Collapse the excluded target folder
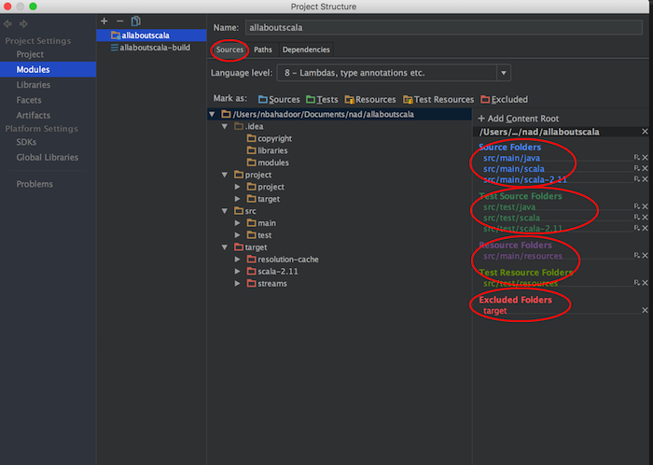The image size is (653, 465). pos(225,247)
